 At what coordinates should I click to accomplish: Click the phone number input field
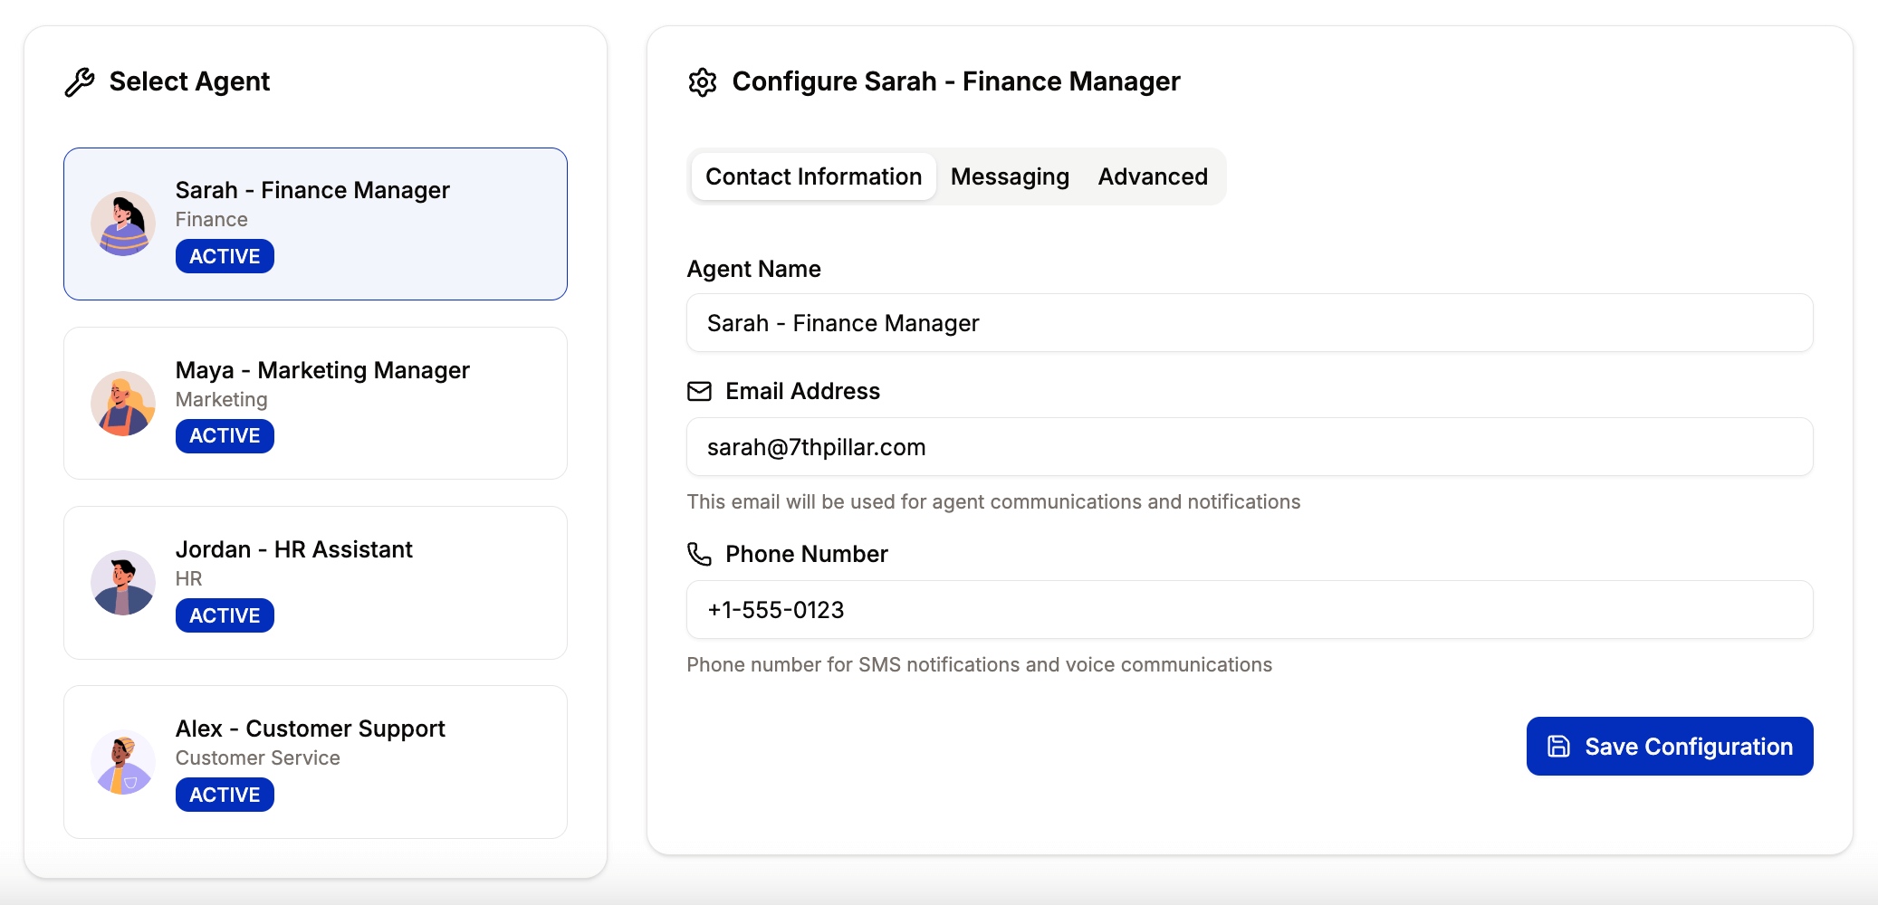click(1250, 610)
